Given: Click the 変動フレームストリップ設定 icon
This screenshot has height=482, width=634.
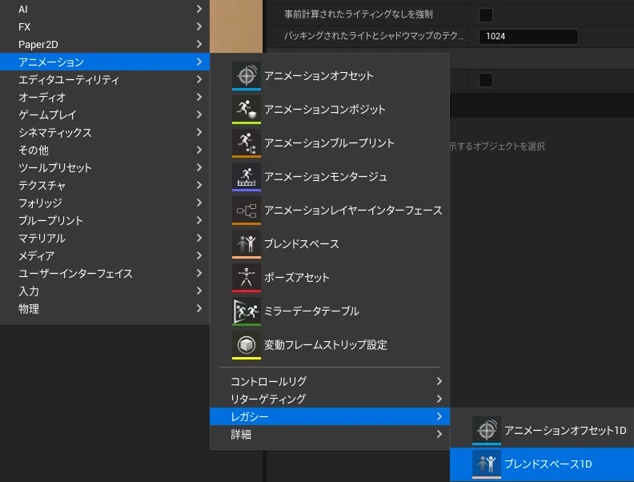Looking at the screenshot, I should tap(246, 345).
